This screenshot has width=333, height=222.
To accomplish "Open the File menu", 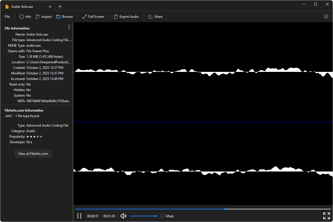I will tap(7, 17).
